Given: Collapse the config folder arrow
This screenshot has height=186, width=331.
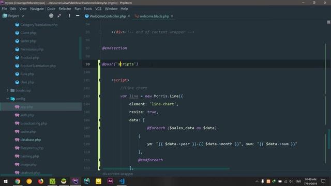Looking at the screenshot, I should [8, 99].
